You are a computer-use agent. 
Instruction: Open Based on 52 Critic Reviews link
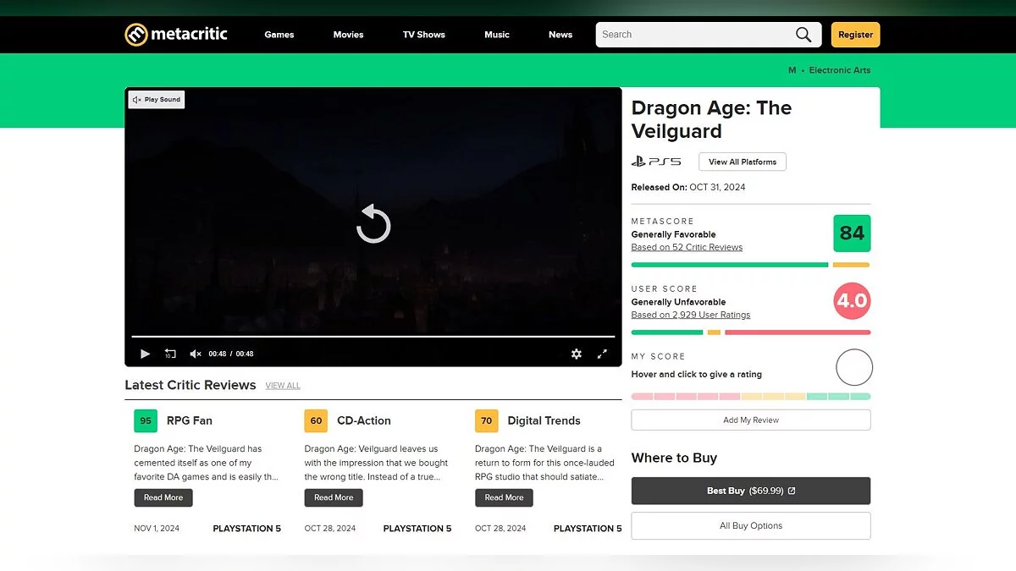point(687,247)
